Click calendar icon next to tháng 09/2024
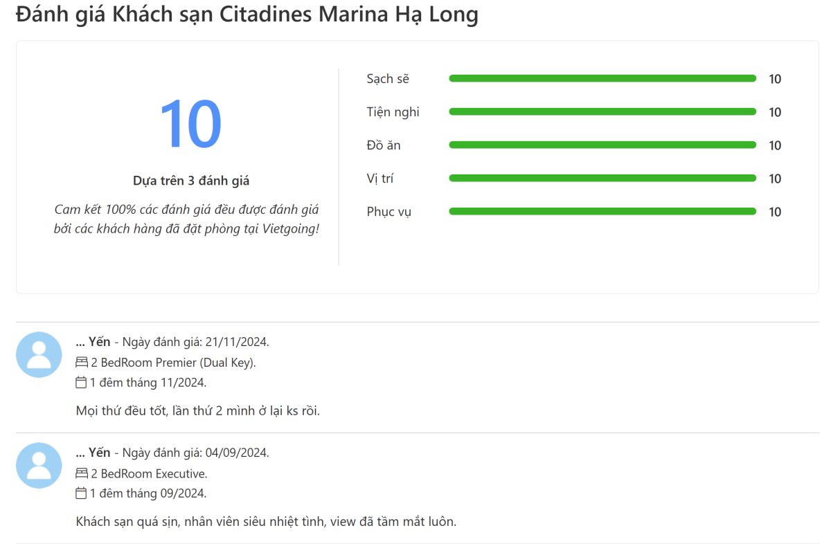The height and width of the screenshot is (544, 831). click(x=81, y=493)
